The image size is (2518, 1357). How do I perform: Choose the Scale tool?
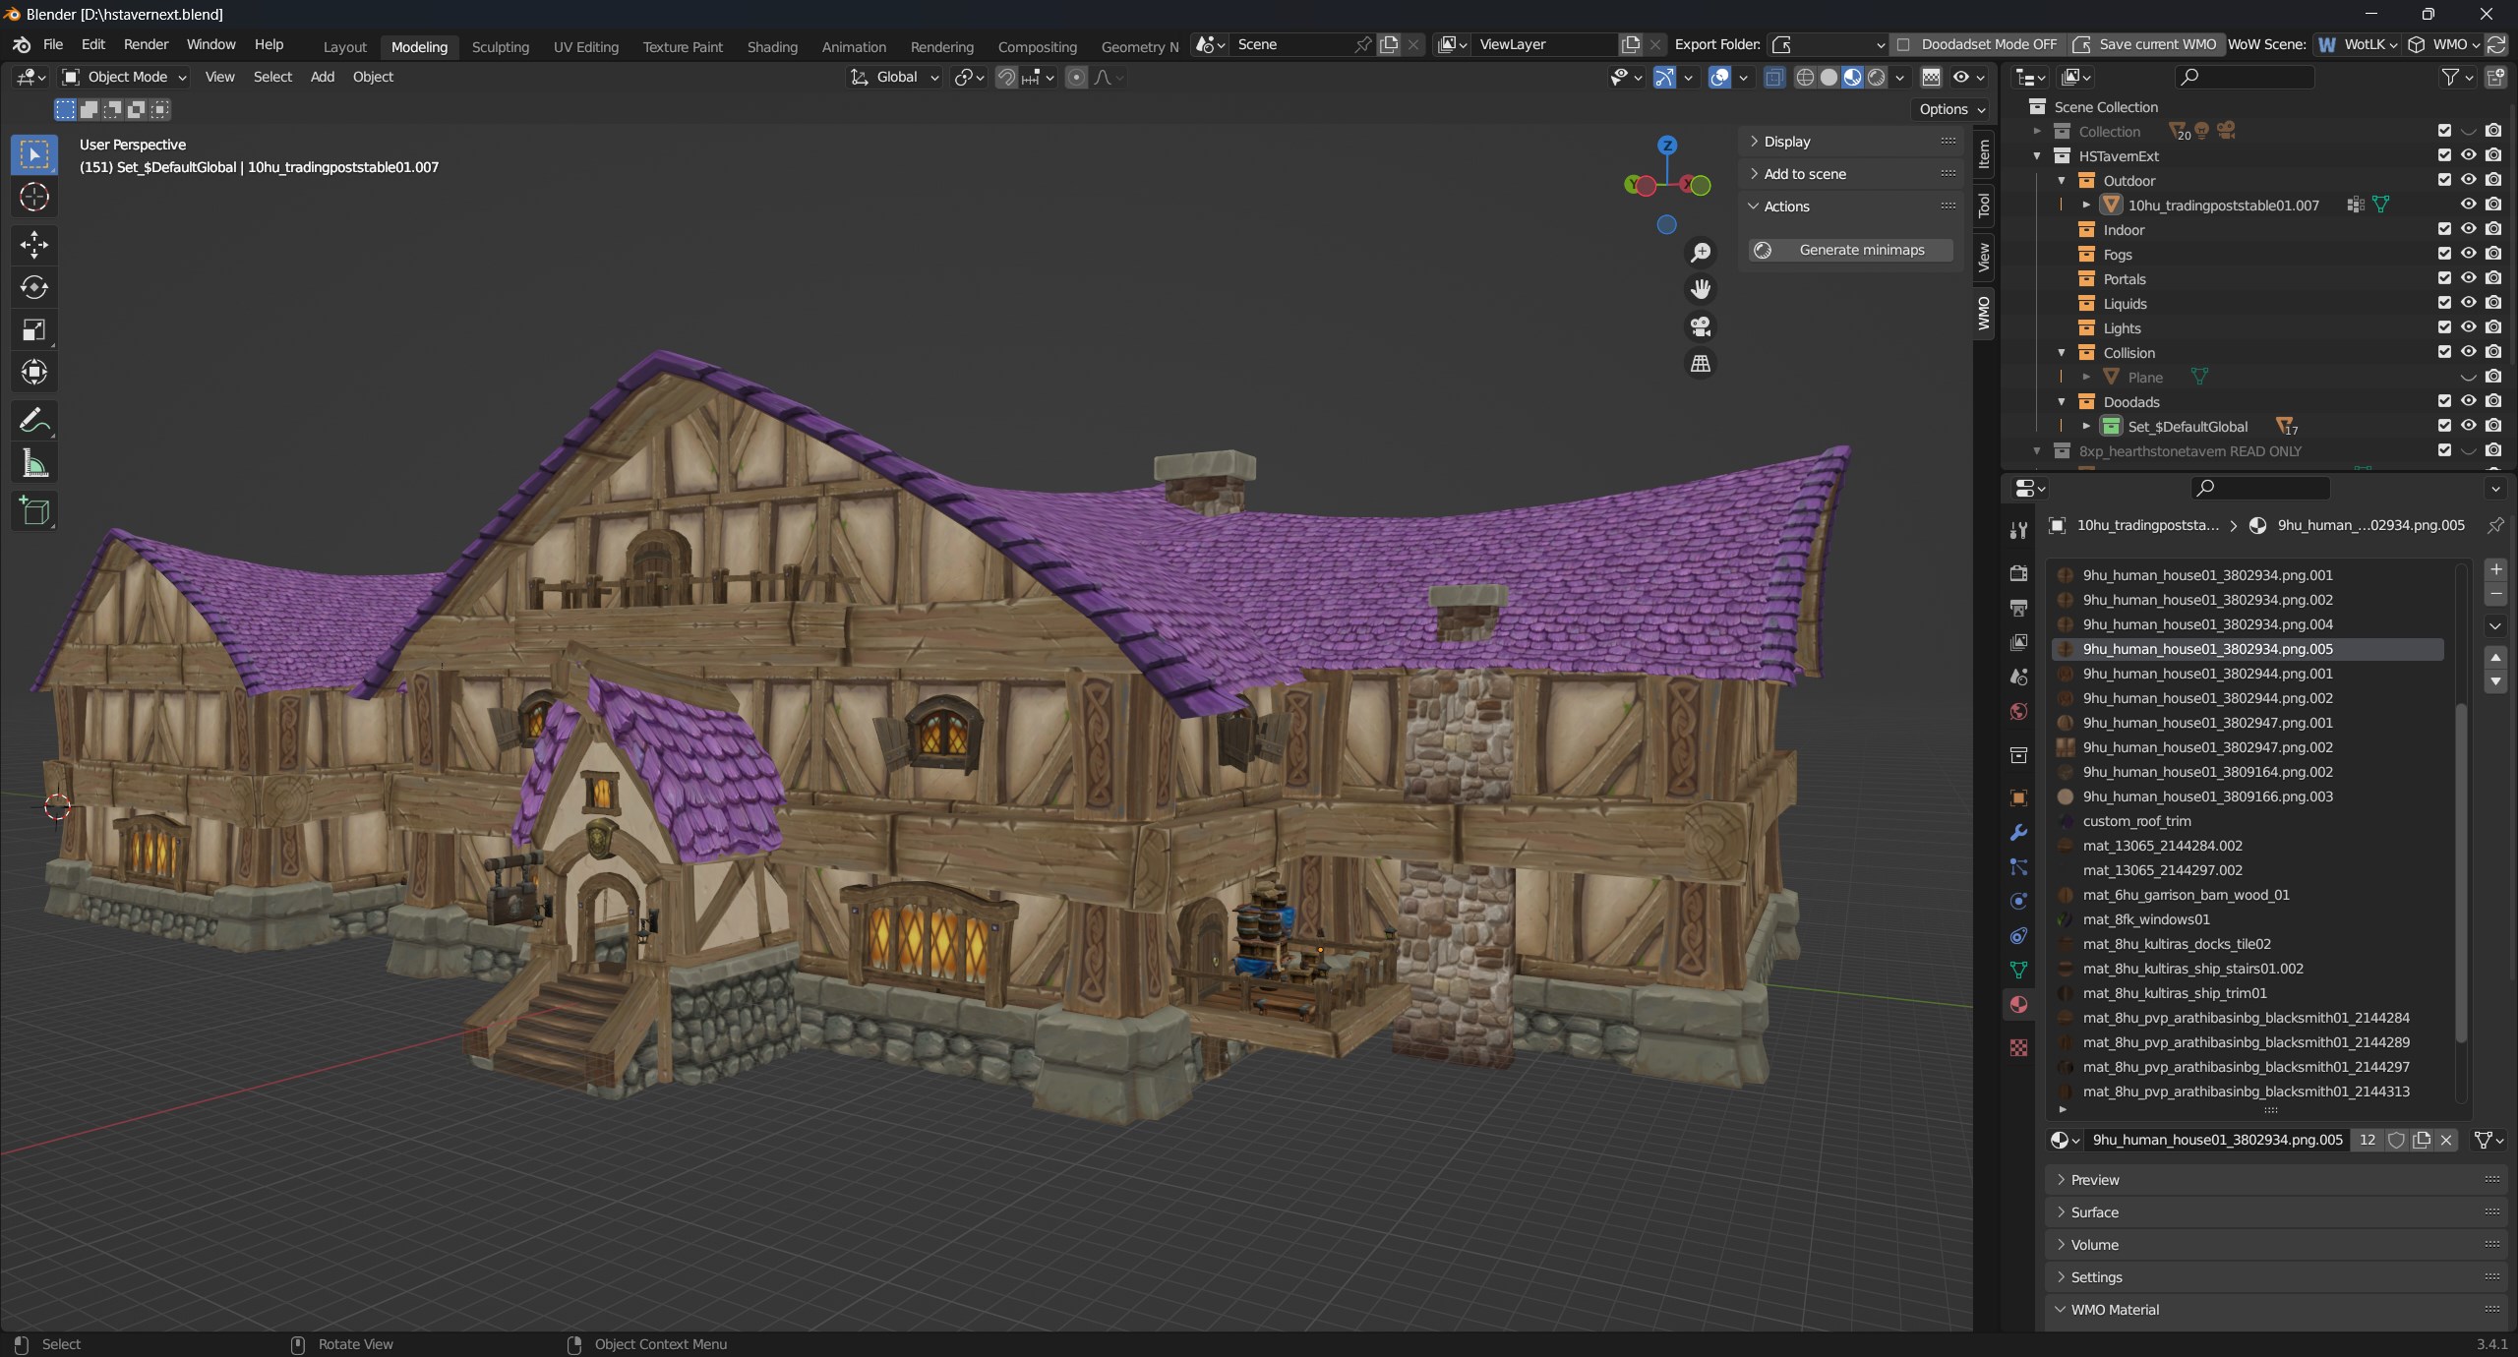coord(34,330)
